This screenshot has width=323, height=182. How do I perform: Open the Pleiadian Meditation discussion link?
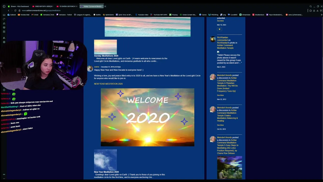227,84
